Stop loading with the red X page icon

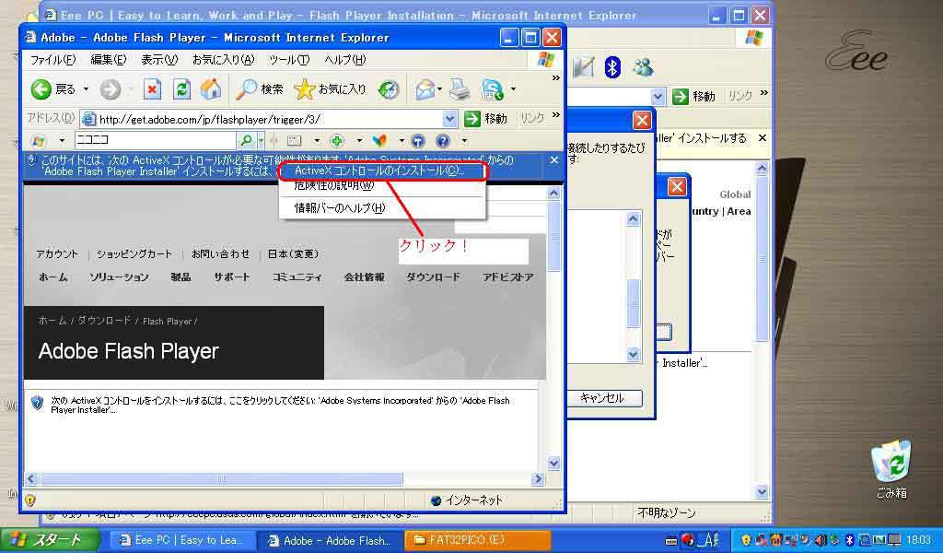tap(152, 89)
